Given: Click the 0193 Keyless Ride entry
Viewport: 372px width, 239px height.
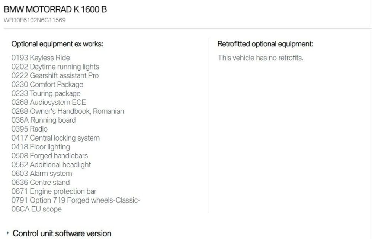Looking at the screenshot, I should tap(41, 58).
